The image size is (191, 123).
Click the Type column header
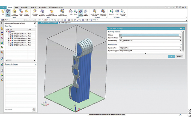click(x=32, y=30)
